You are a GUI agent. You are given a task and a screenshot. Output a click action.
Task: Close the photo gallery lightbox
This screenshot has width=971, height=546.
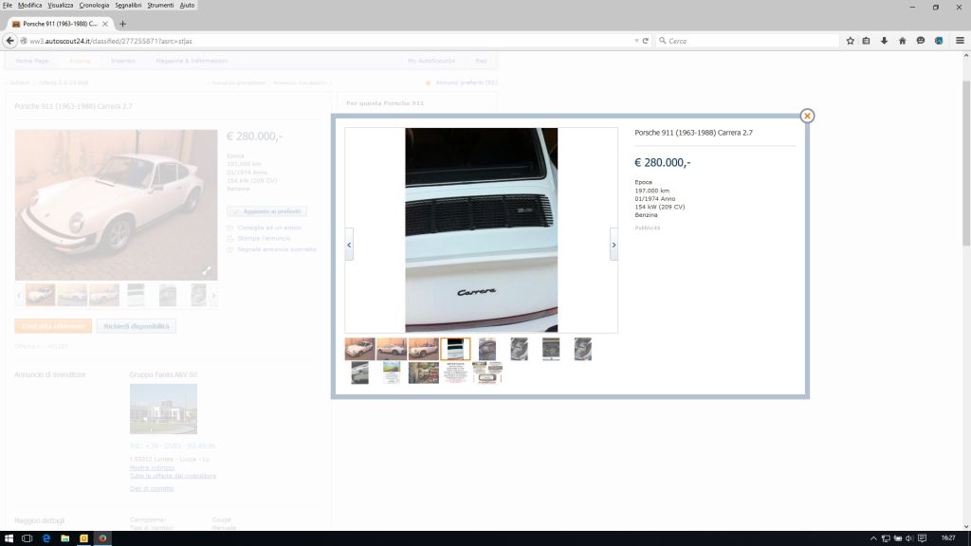coord(807,116)
